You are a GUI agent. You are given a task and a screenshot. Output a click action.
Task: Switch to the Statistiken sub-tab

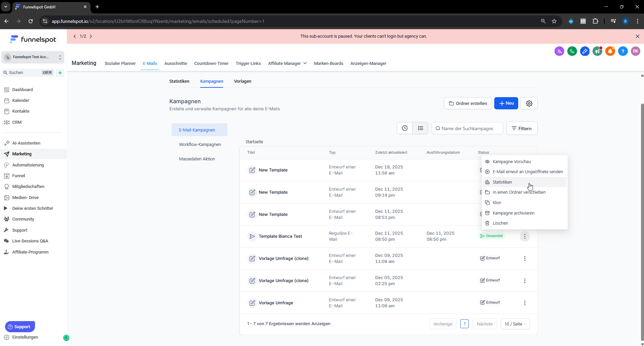coord(179,81)
